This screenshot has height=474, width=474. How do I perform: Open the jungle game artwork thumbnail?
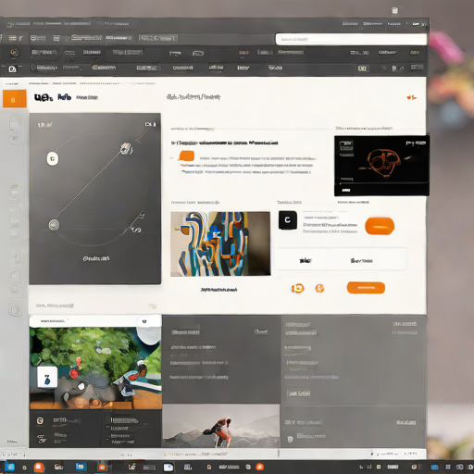tap(95, 368)
